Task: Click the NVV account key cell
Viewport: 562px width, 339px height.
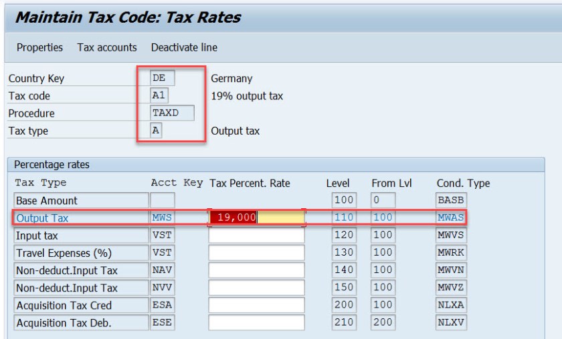Action: [x=163, y=288]
